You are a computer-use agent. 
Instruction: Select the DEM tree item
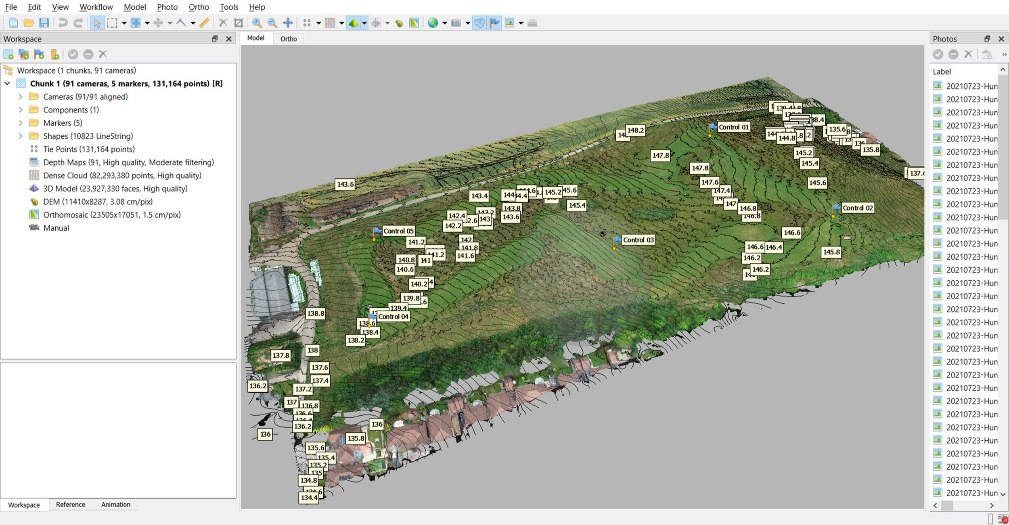[98, 202]
